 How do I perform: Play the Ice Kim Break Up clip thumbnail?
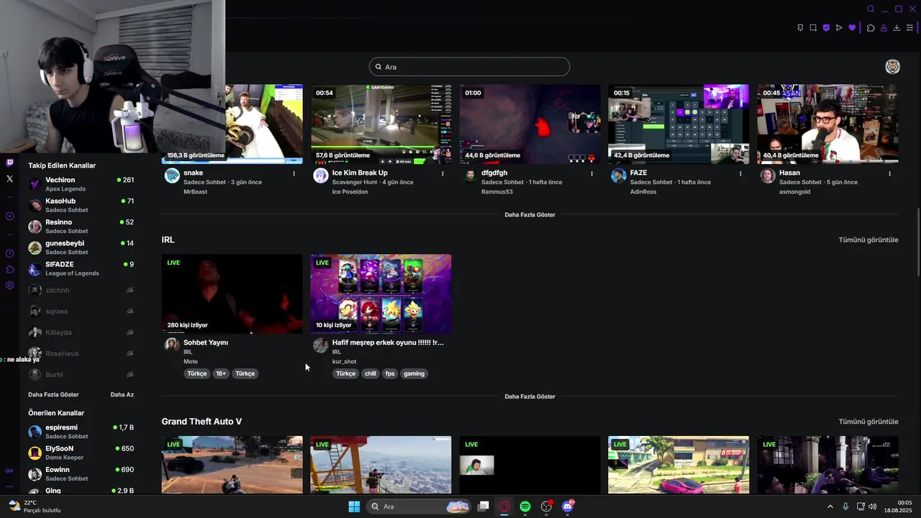click(x=381, y=124)
